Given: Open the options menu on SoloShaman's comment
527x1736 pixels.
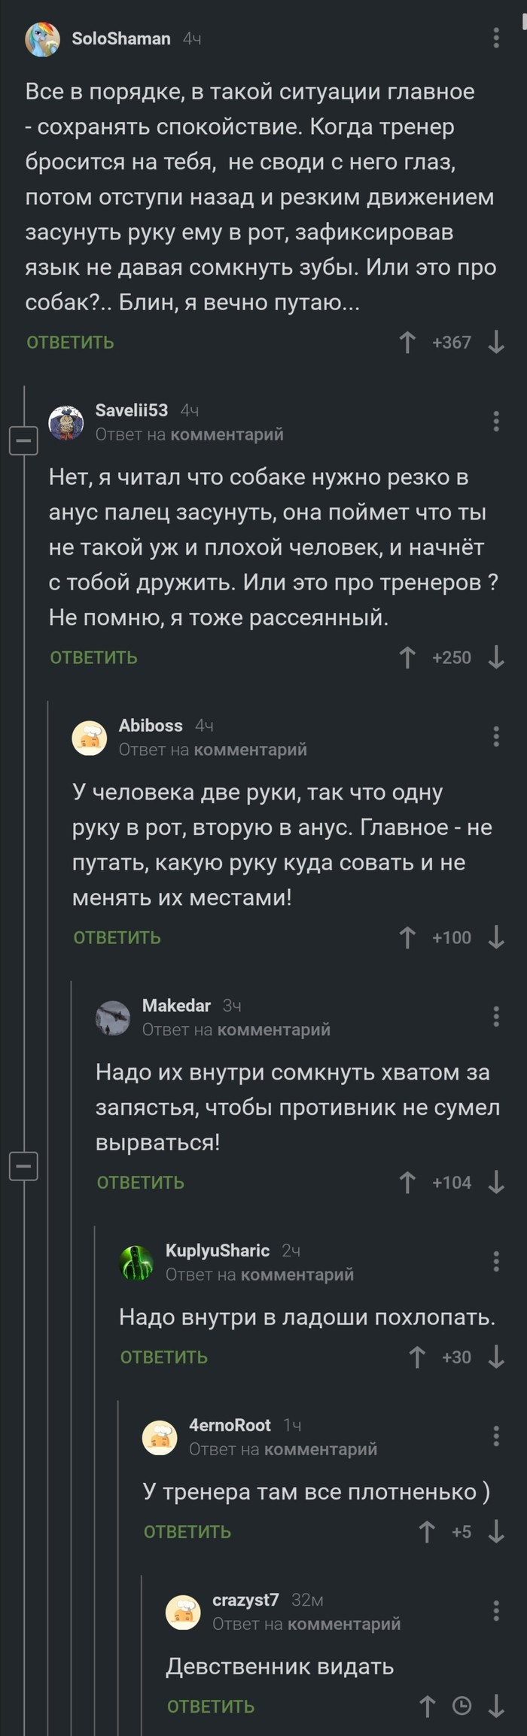Looking at the screenshot, I should coord(496,38).
